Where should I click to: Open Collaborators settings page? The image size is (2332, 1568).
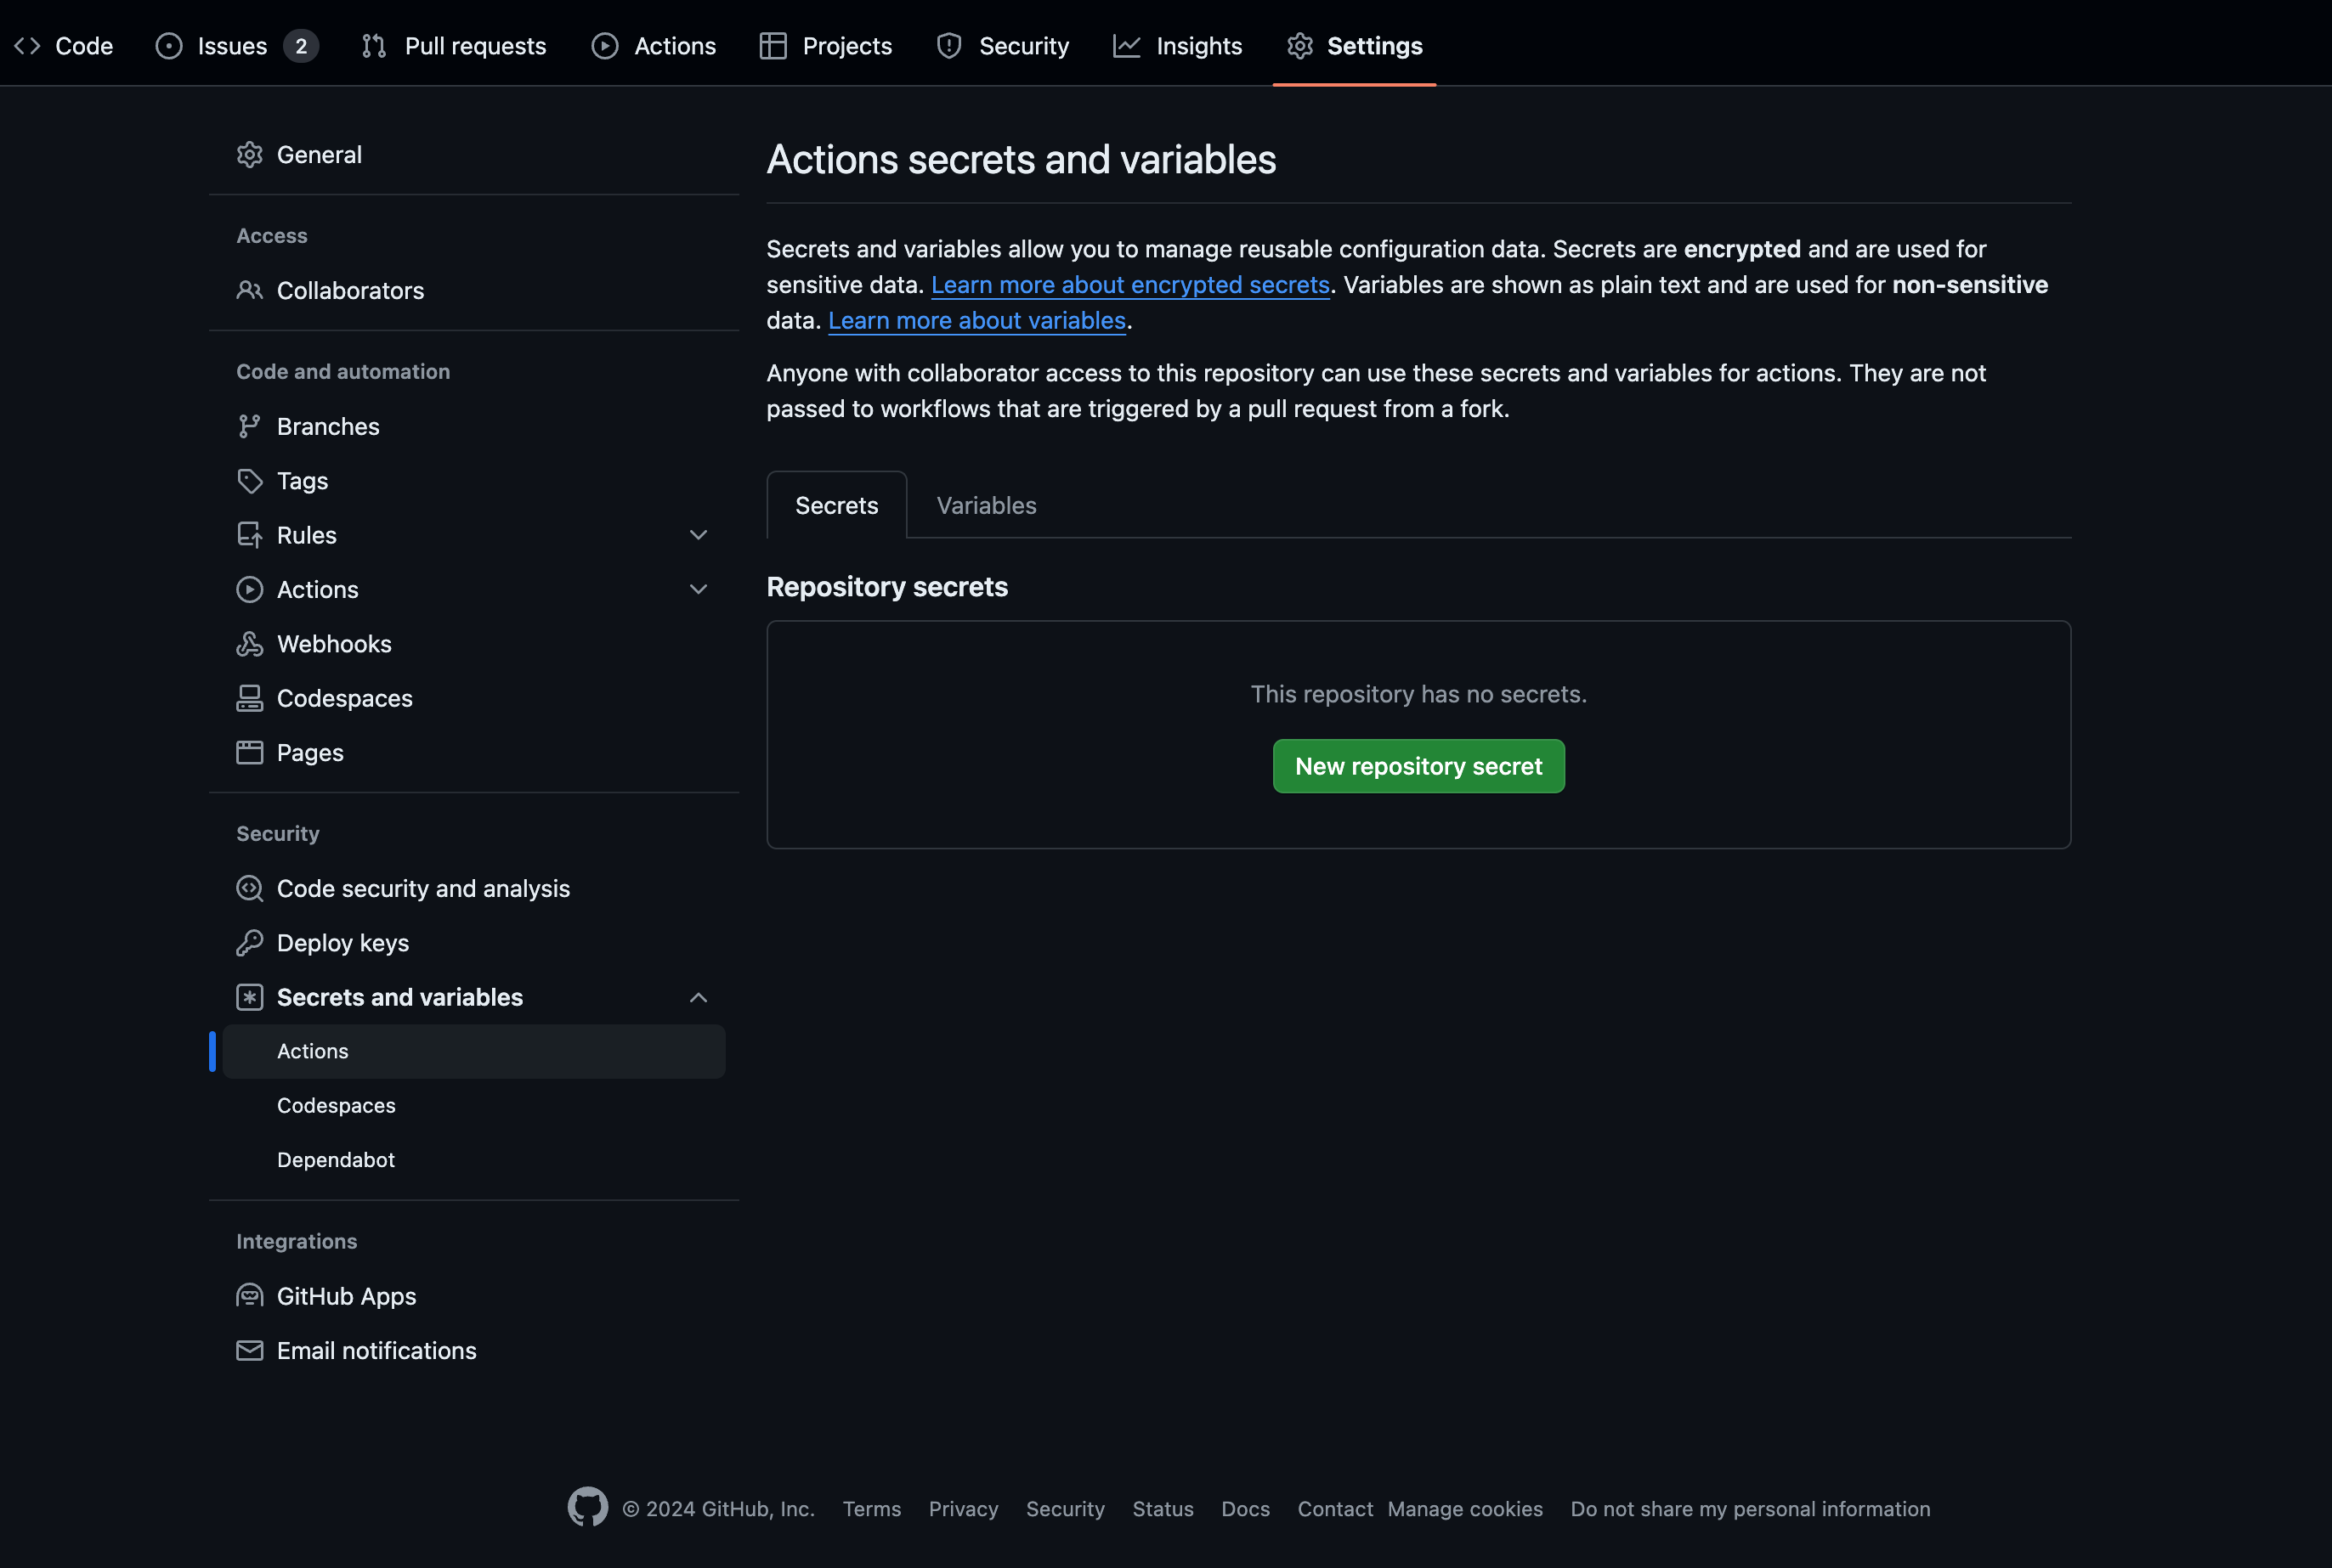click(x=350, y=291)
